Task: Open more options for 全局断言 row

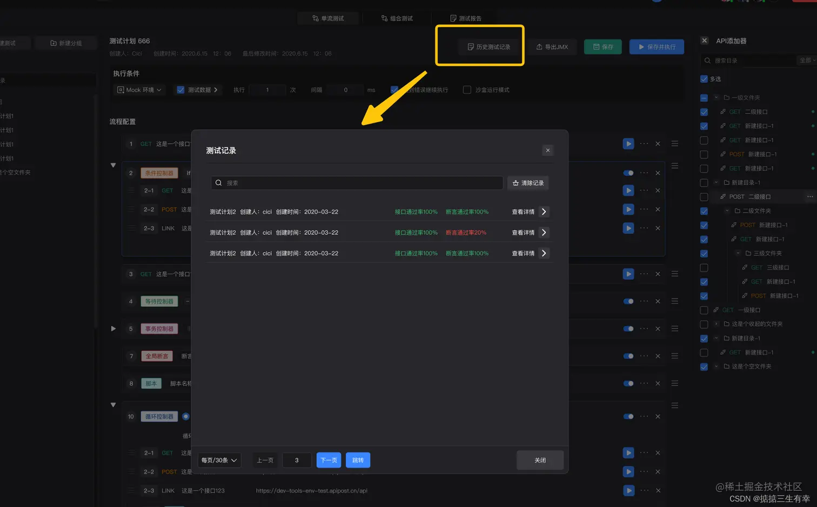Action: (x=644, y=356)
